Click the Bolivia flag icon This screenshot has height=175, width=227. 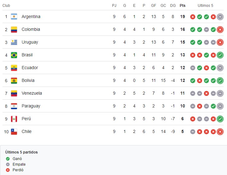click(x=14, y=80)
